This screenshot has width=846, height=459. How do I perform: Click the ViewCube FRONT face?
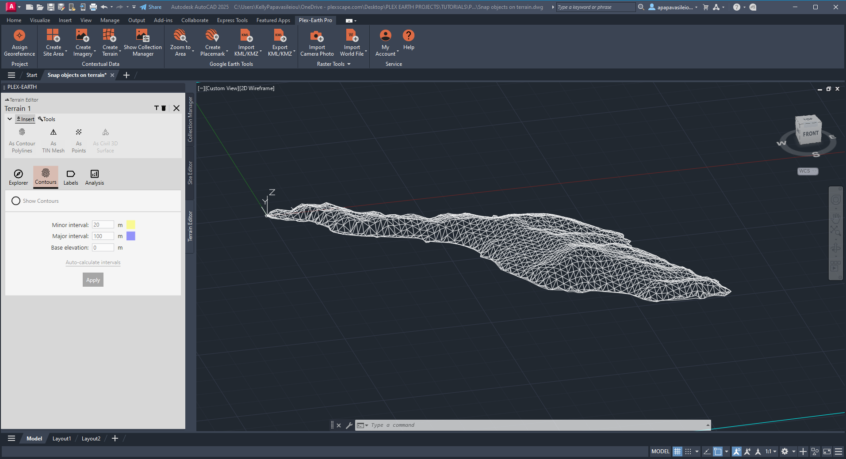coord(811,133)
